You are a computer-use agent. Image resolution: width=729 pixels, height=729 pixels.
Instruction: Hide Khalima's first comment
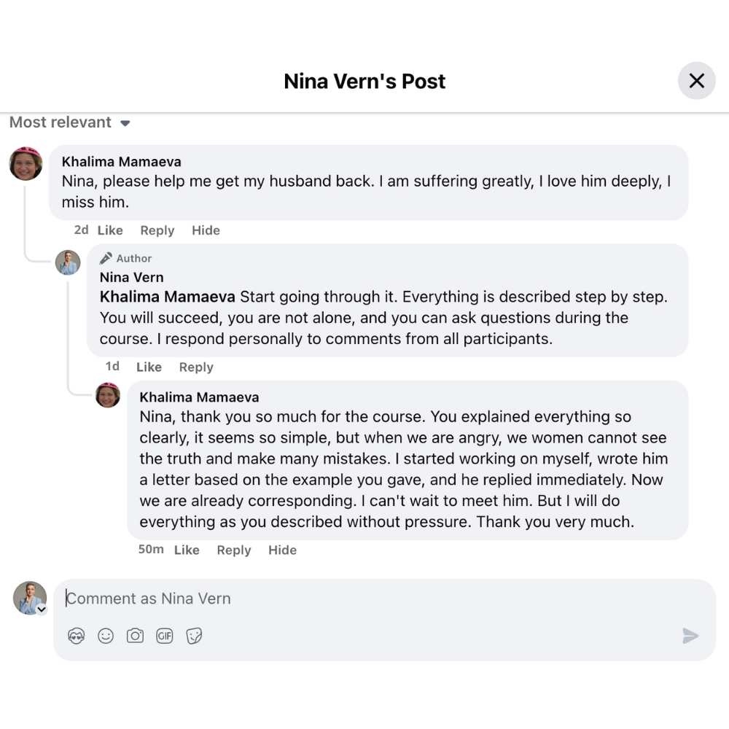pyautogui.click(x=206, y=230)
